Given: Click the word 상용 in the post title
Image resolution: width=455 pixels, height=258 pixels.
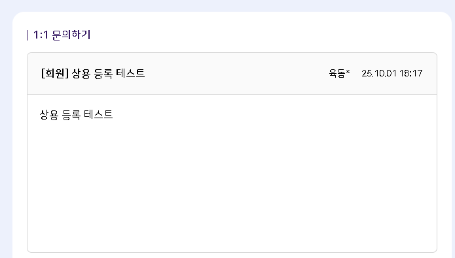Looking at the screenshot, I should (x=81, y=73).
